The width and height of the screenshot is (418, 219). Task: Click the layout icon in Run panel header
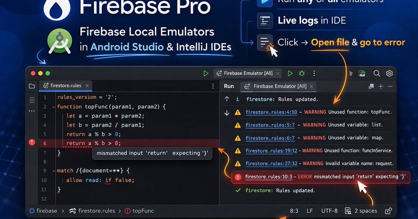371,86
